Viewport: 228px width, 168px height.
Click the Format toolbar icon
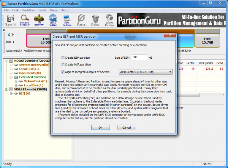81,20
